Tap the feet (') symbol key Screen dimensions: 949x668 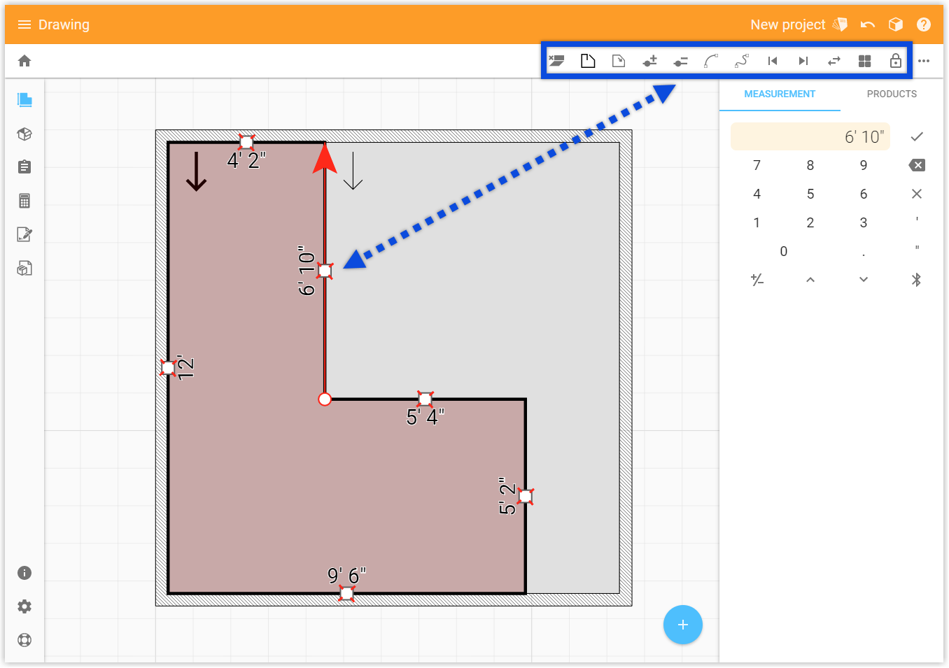[x=917, y=220]
